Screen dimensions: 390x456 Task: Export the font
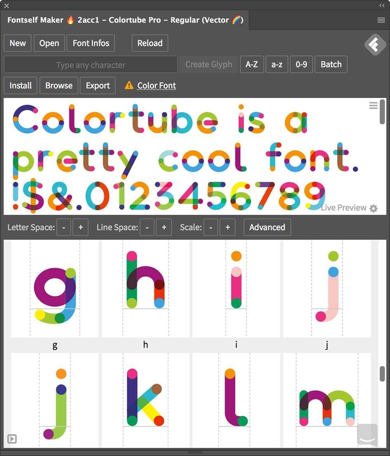98,85
